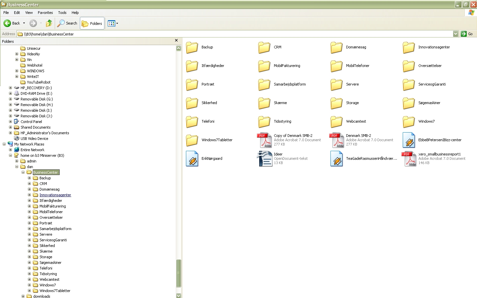Image resolution: width=477 pixels, height=298 pixels.
Task: Expand the admin folder in tree
Action: pos(17,161)
